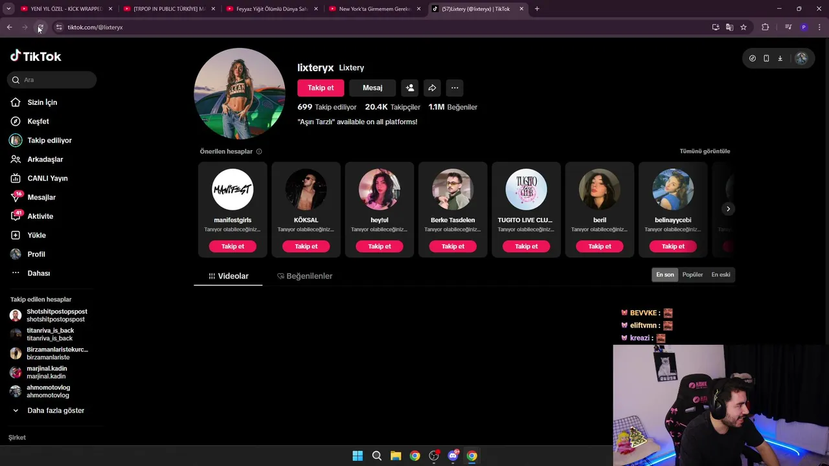Image resolution: width=829 pixels, height=466 pixels.
Task: Sort videos by Popüler
Action: pos(692,275)
